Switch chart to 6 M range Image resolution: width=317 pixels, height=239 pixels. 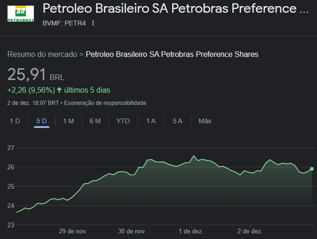click(x=95, y=121)
